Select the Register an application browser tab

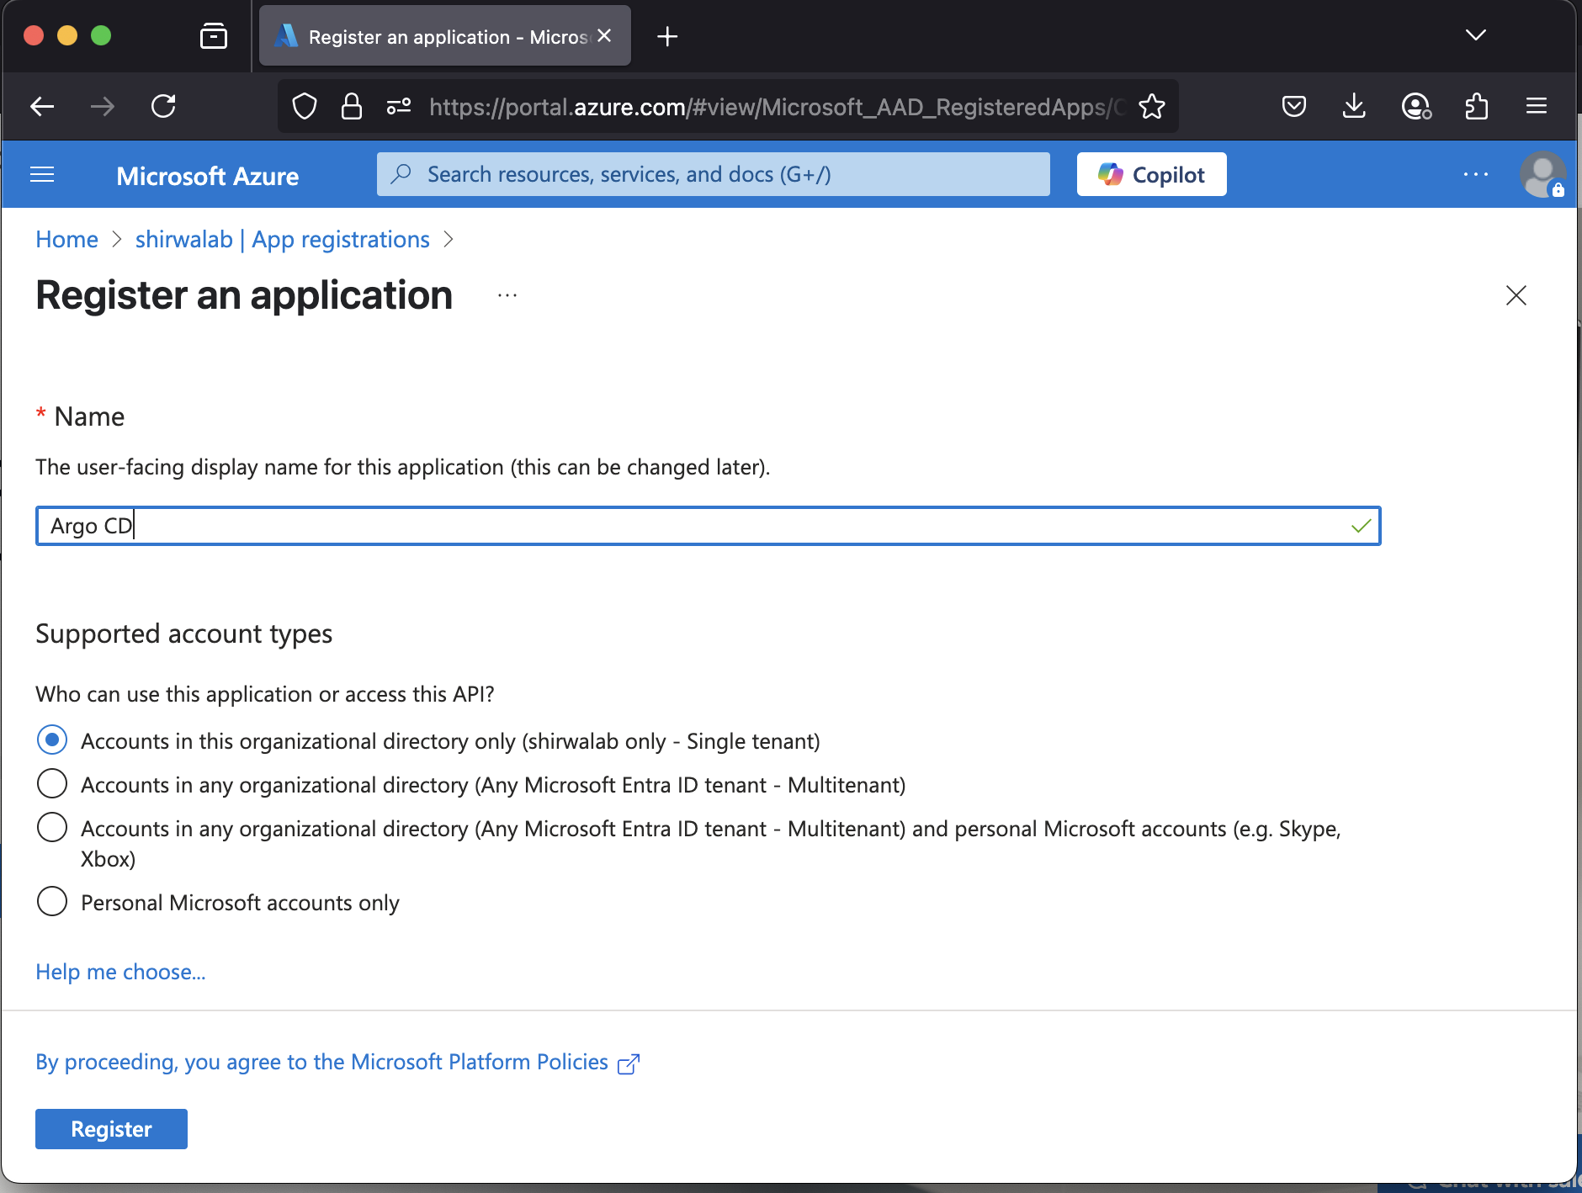coord(445,36)
